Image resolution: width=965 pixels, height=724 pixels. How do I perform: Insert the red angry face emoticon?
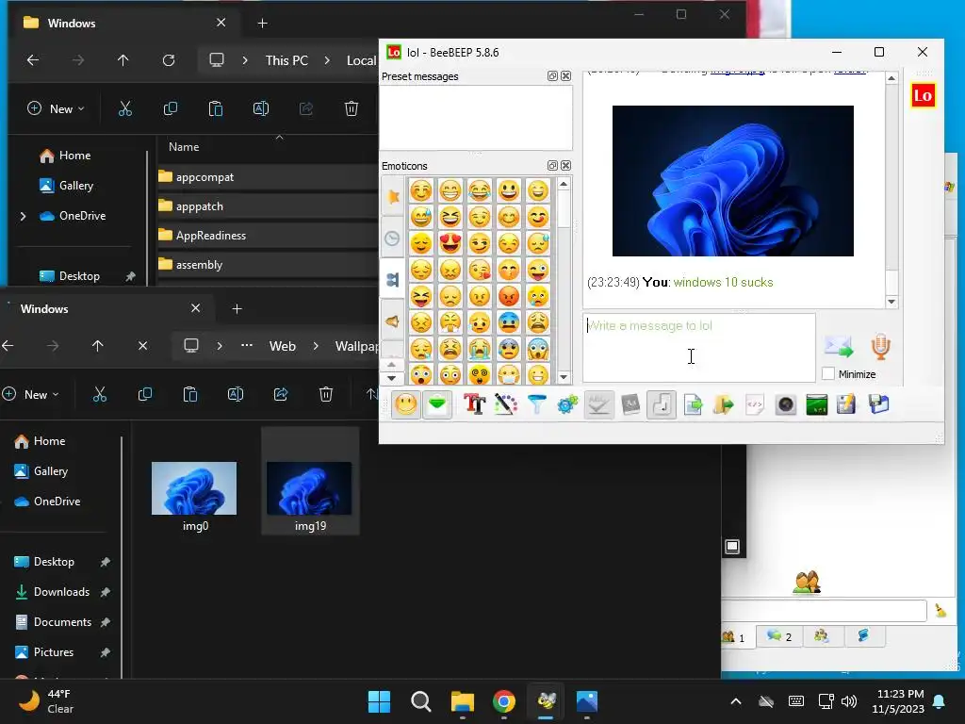coord(508,296)
